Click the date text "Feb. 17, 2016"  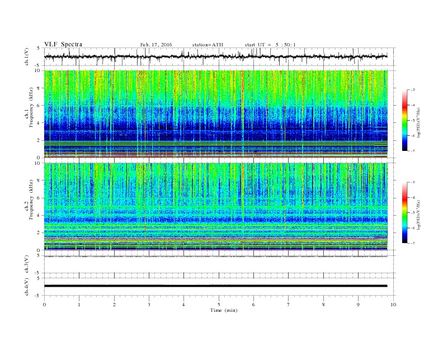156,45
